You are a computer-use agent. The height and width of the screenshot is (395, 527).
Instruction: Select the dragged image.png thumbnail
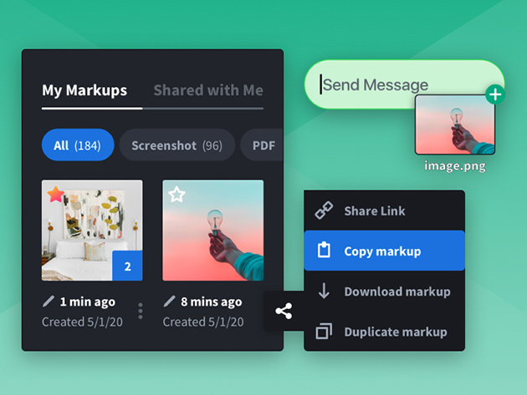click(455, 124)
